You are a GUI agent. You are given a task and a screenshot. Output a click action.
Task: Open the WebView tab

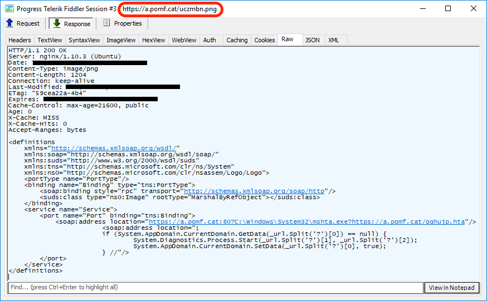(184, 40)
